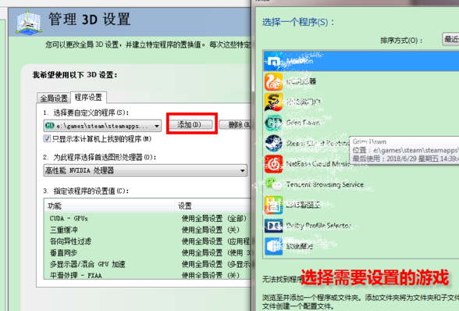Select the 垂直同步 setting row
Screen dimensions: 459x311
tap(148, 252)
